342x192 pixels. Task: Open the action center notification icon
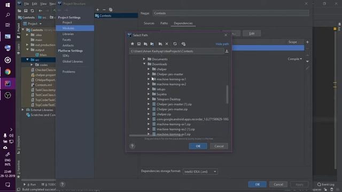(x=7, y=185)
